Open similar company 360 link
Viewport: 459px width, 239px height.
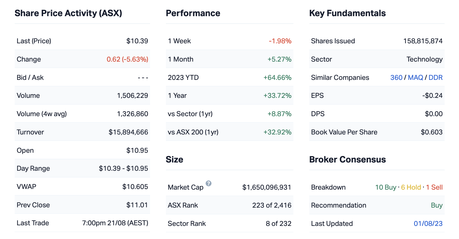pos(396,77)
